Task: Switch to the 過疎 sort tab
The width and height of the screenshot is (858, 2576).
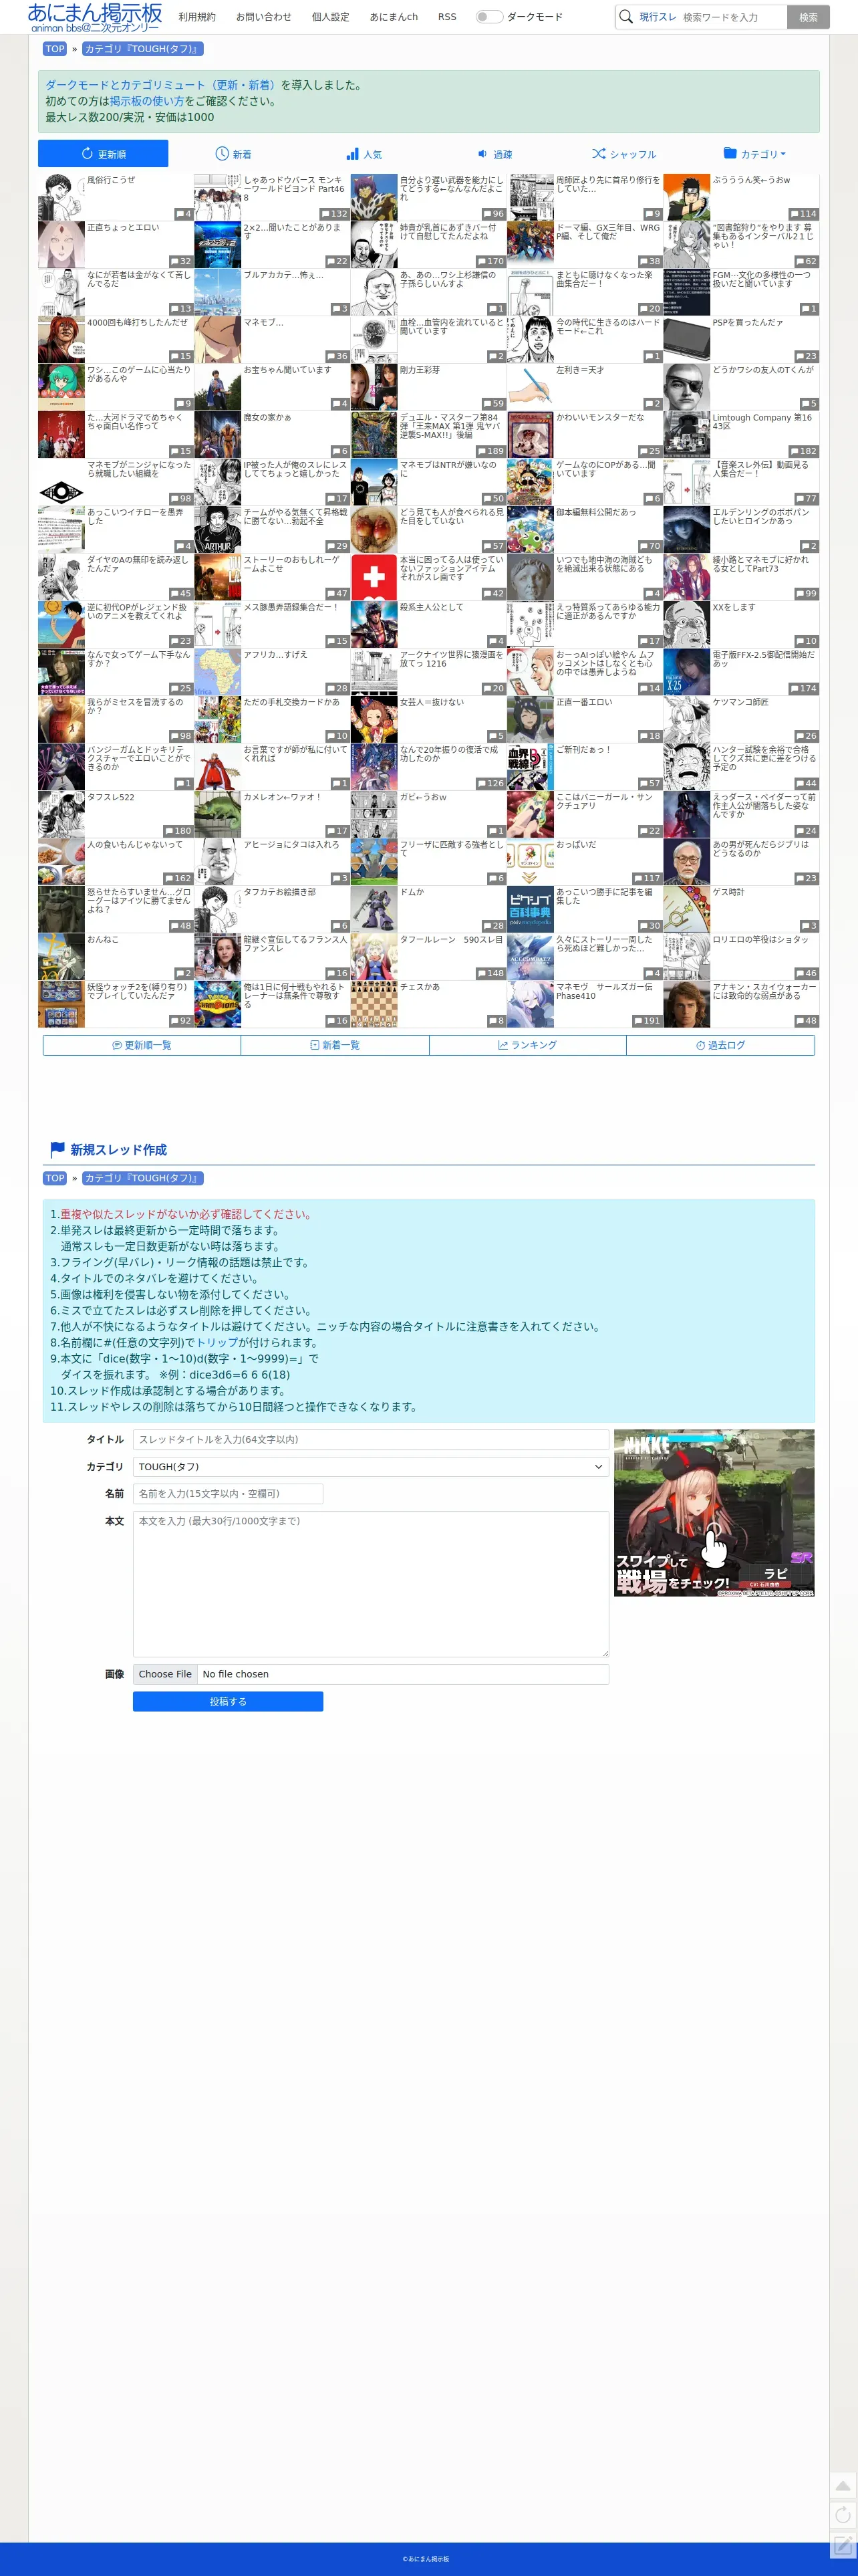Action: (494, 154)
